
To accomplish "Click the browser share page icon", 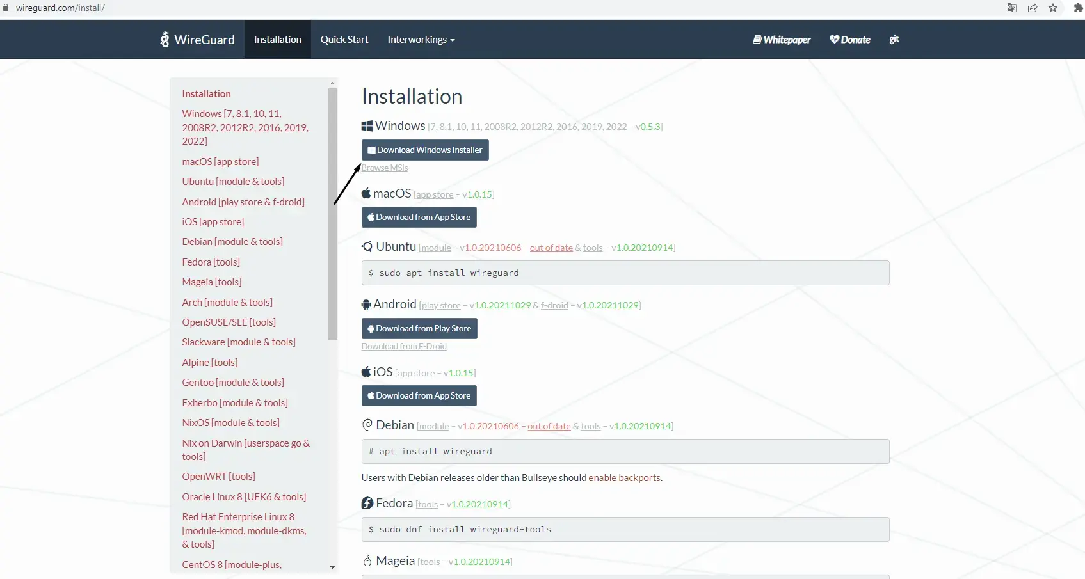I will click(x=1033, y=8).
